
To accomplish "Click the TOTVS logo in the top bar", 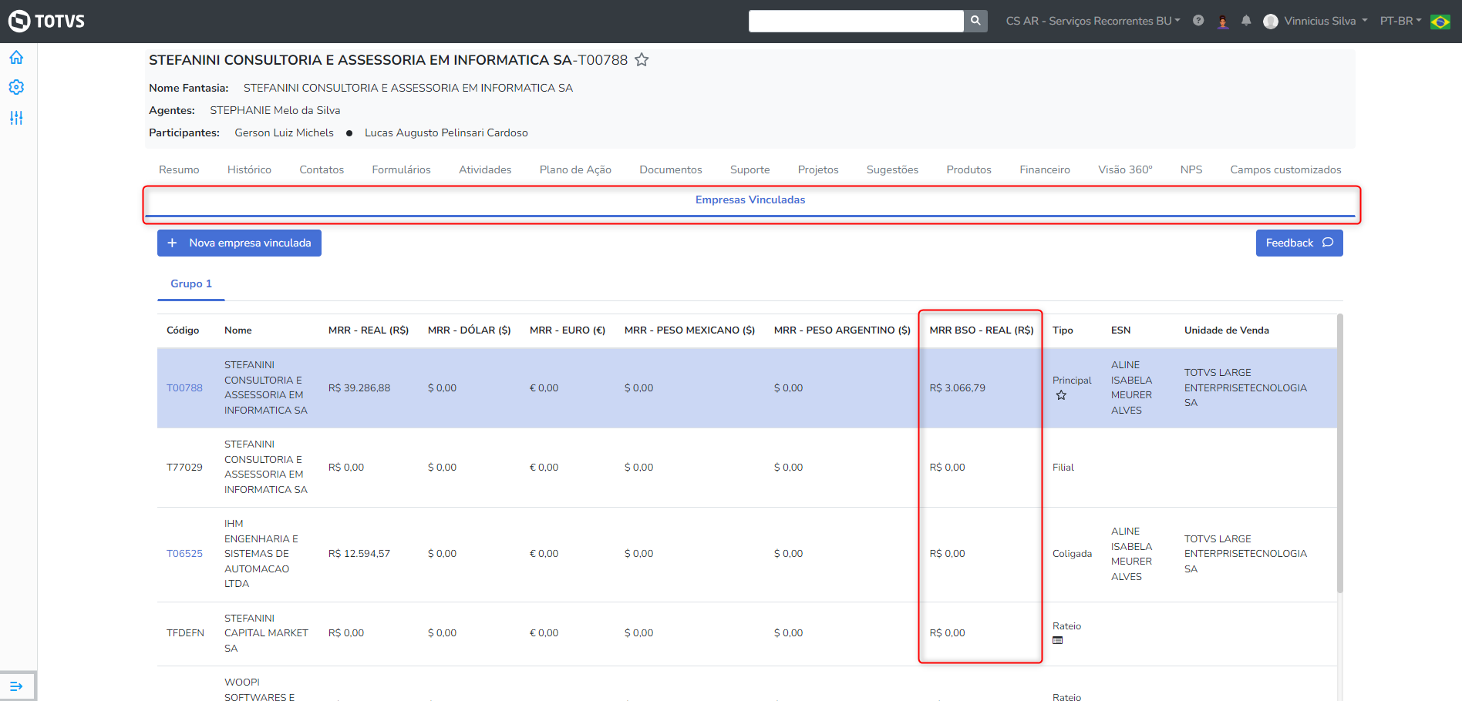I will tap(46, 21).
